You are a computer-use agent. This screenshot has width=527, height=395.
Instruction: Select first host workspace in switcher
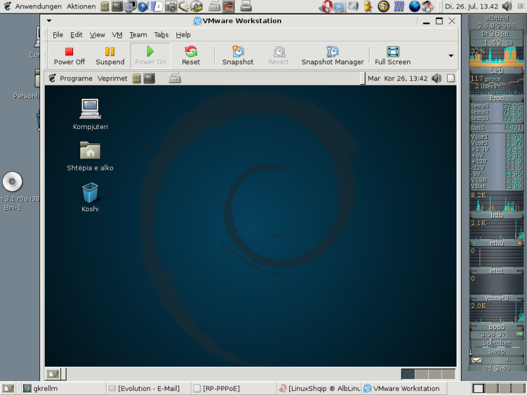point(479,388)
